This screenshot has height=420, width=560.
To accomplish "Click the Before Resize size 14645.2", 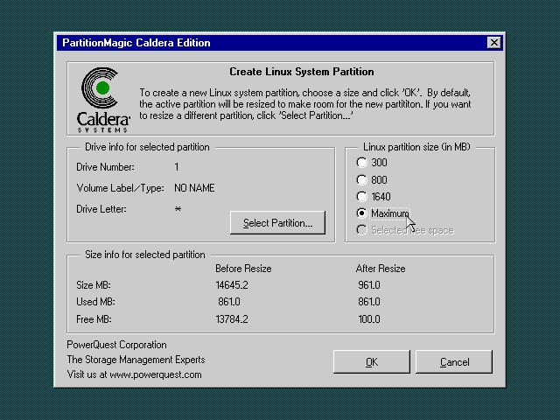I will [x=231, y=285].
